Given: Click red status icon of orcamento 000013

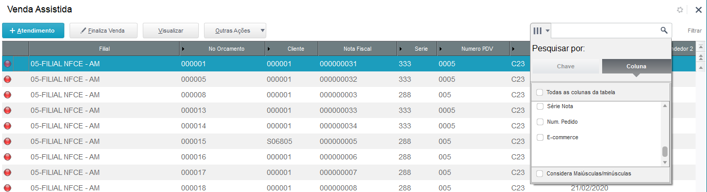Looking at the screenshot, I should (x=8, y=110).
